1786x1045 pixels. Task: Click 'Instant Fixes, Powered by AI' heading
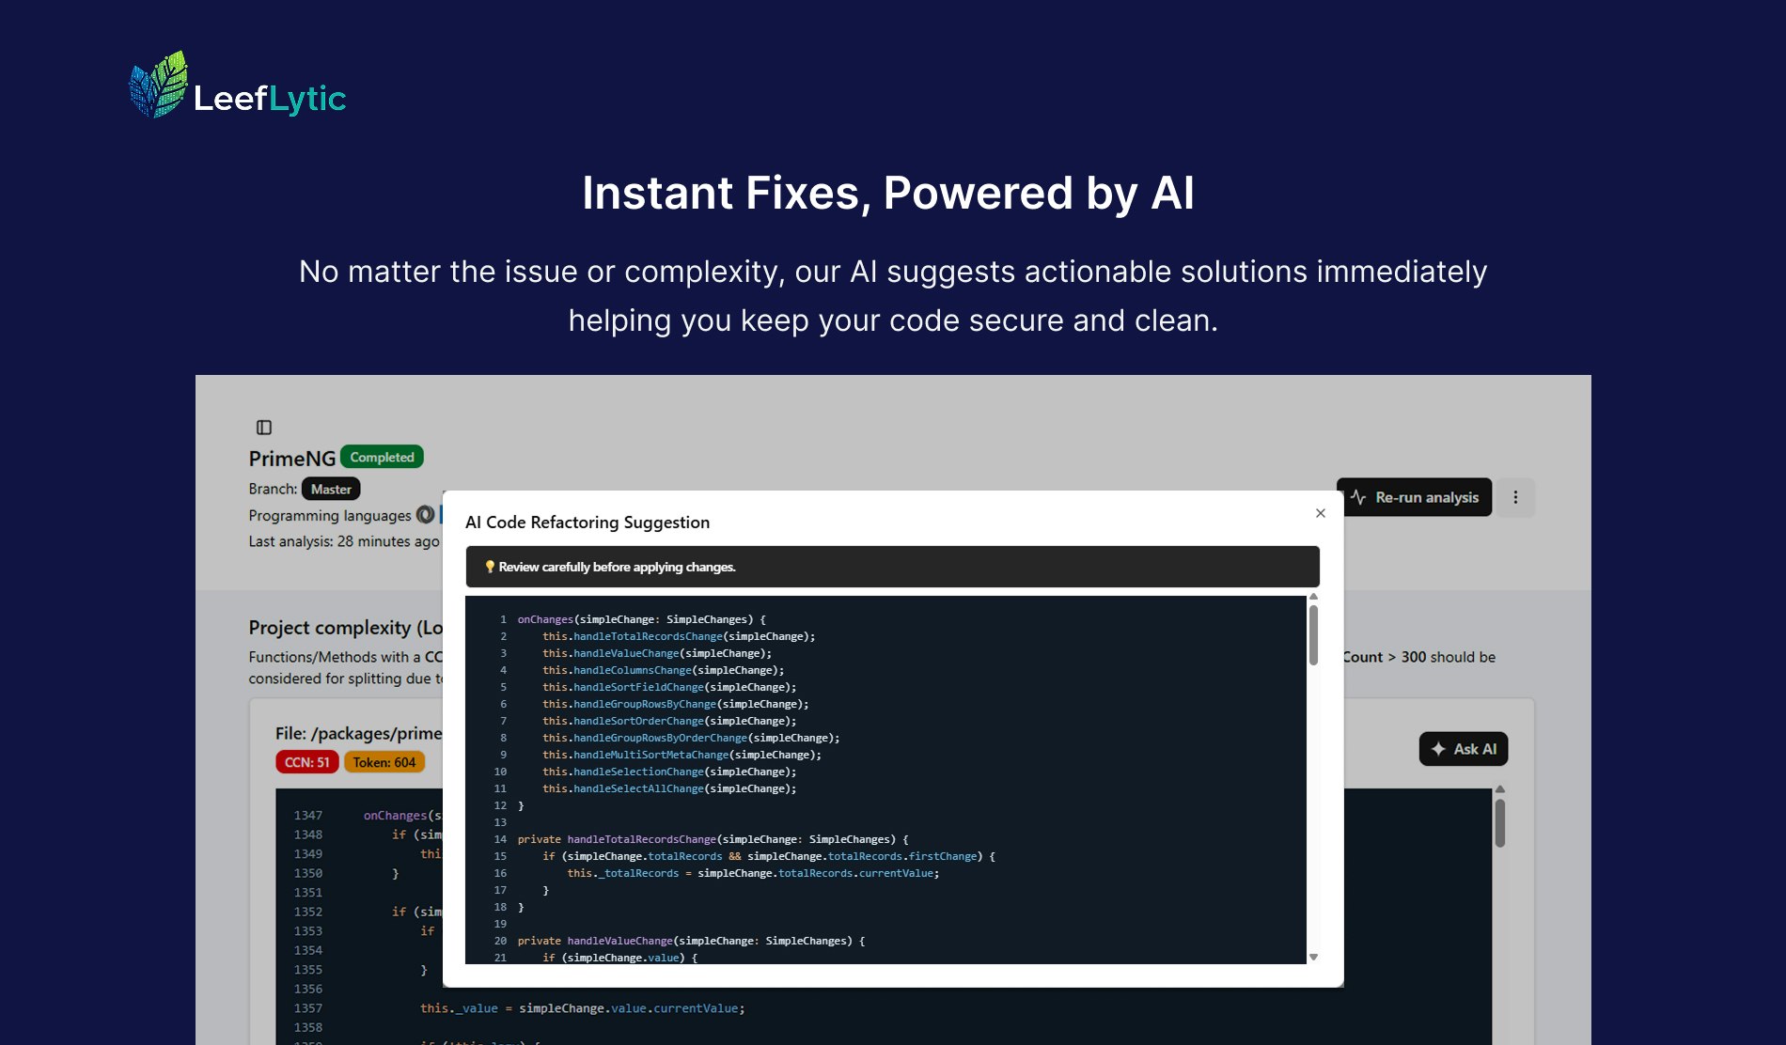pyautogui.click(x=888, y=193)
